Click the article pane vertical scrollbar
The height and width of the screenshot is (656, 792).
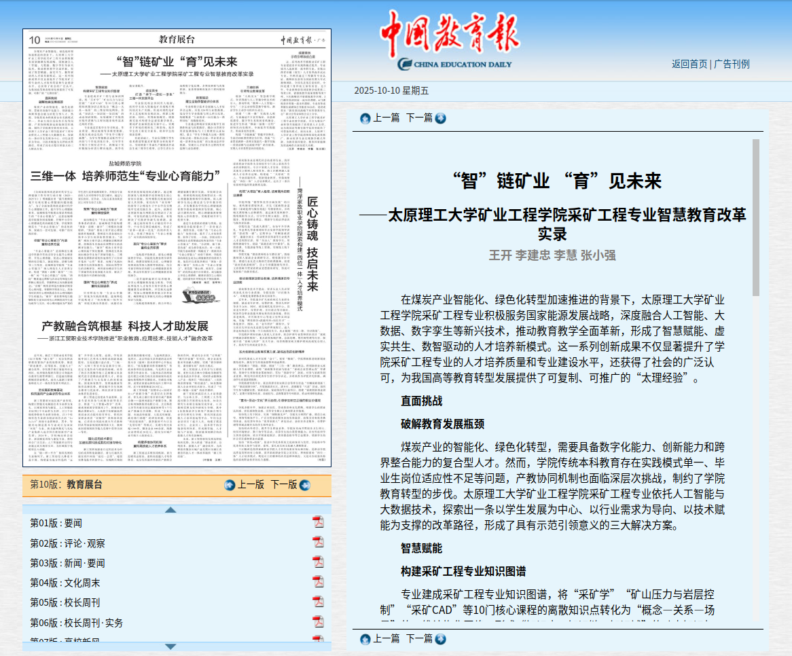[755, 217]
